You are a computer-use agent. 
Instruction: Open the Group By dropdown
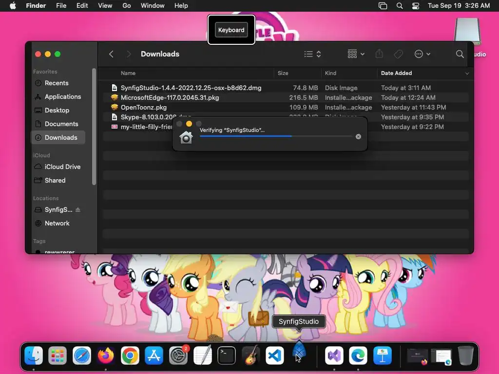pos(356,54)
